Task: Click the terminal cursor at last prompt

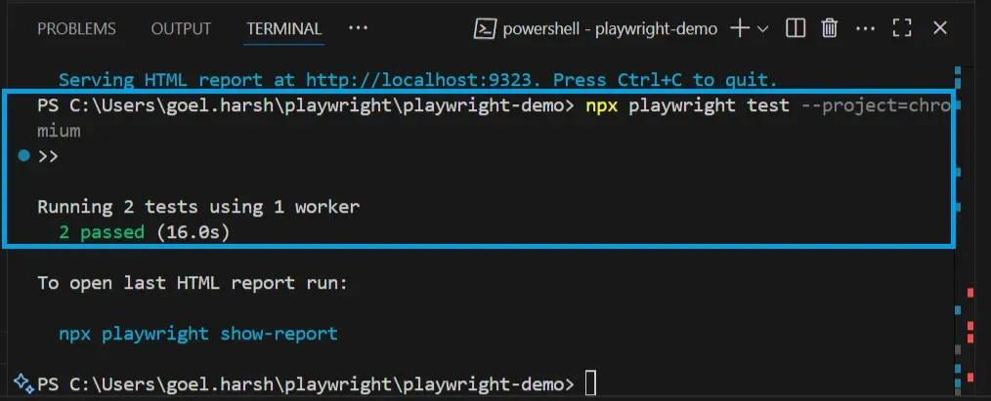Action: pos(590,382)
